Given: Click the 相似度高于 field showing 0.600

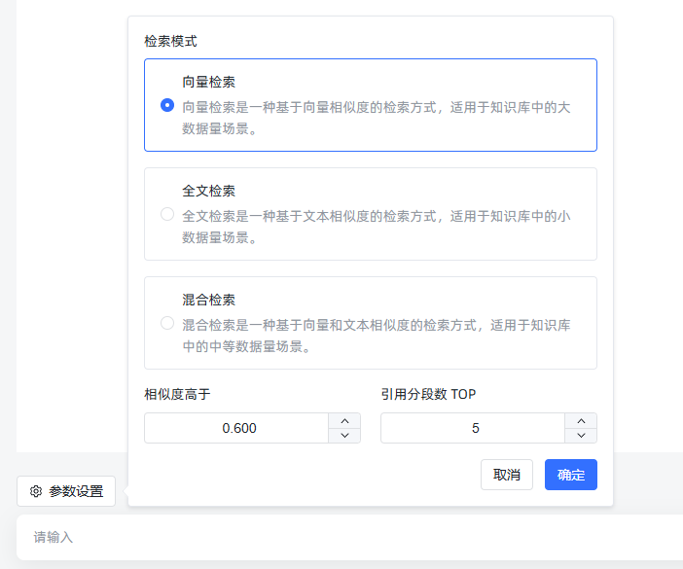Looking at the screenshot, I should click(x=238, y=428).
